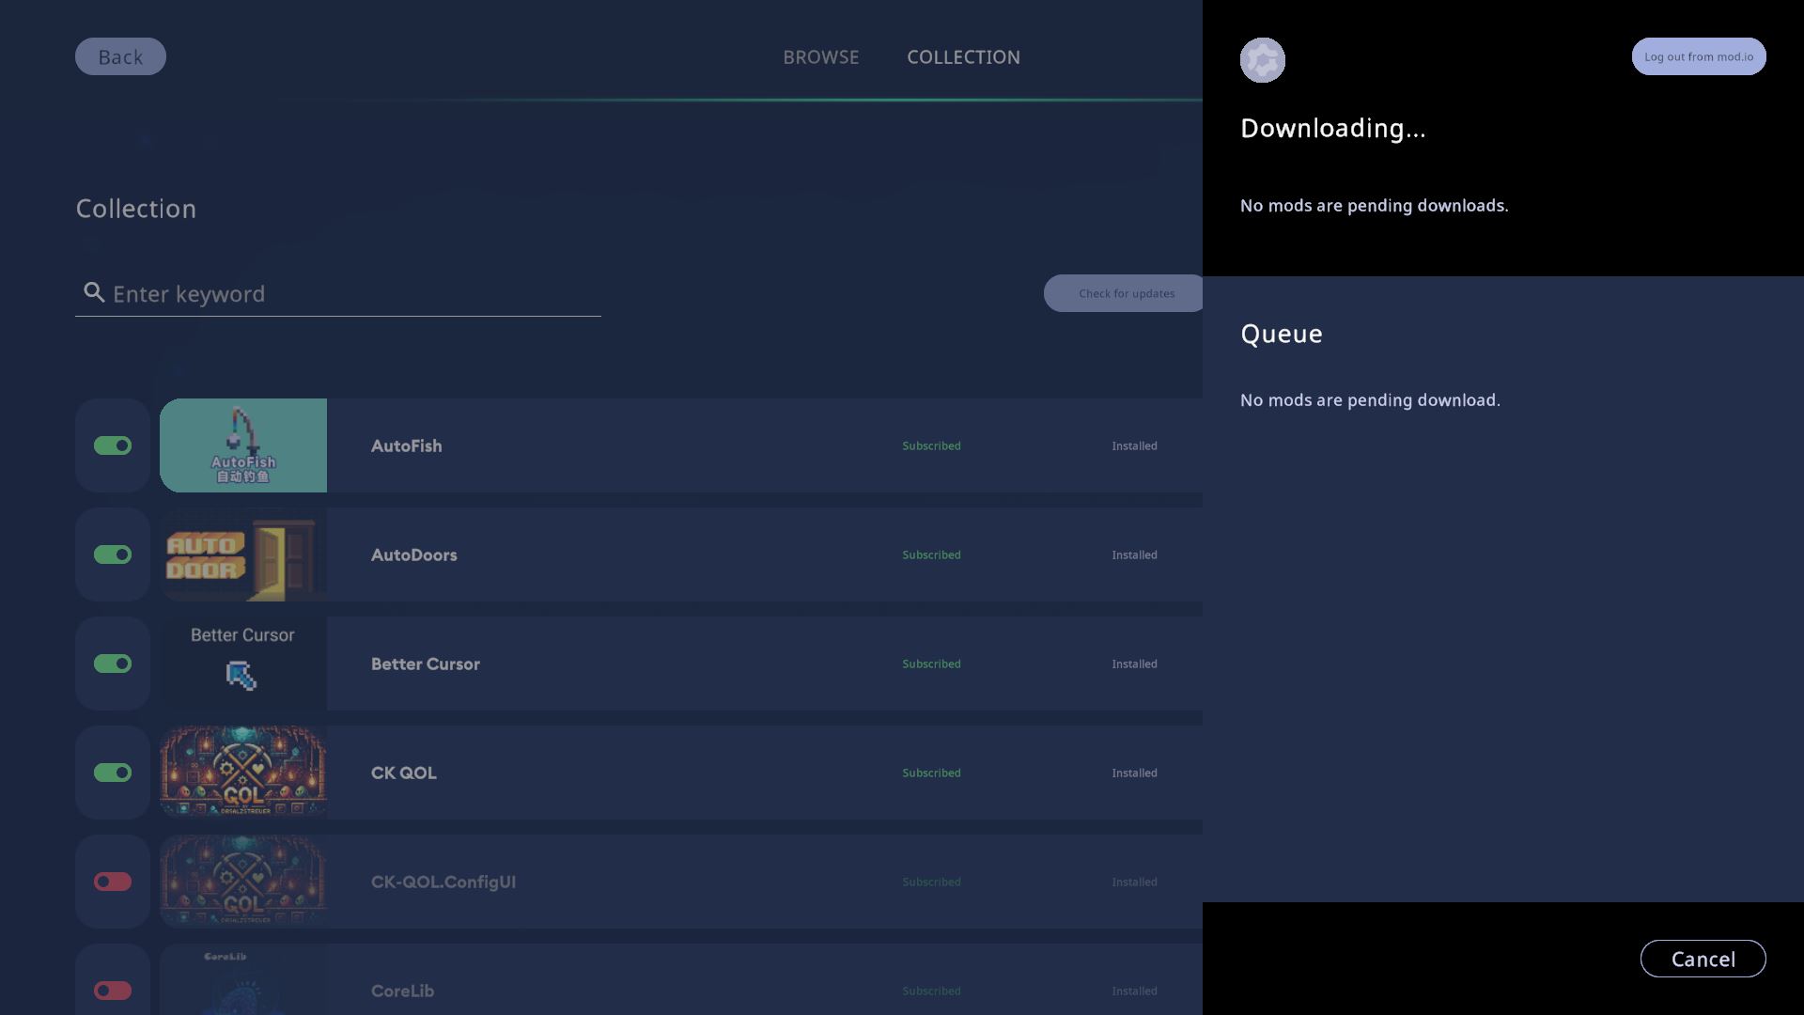Disable the CK-QOL.ConfigUI mod toggle

(113, 882)
